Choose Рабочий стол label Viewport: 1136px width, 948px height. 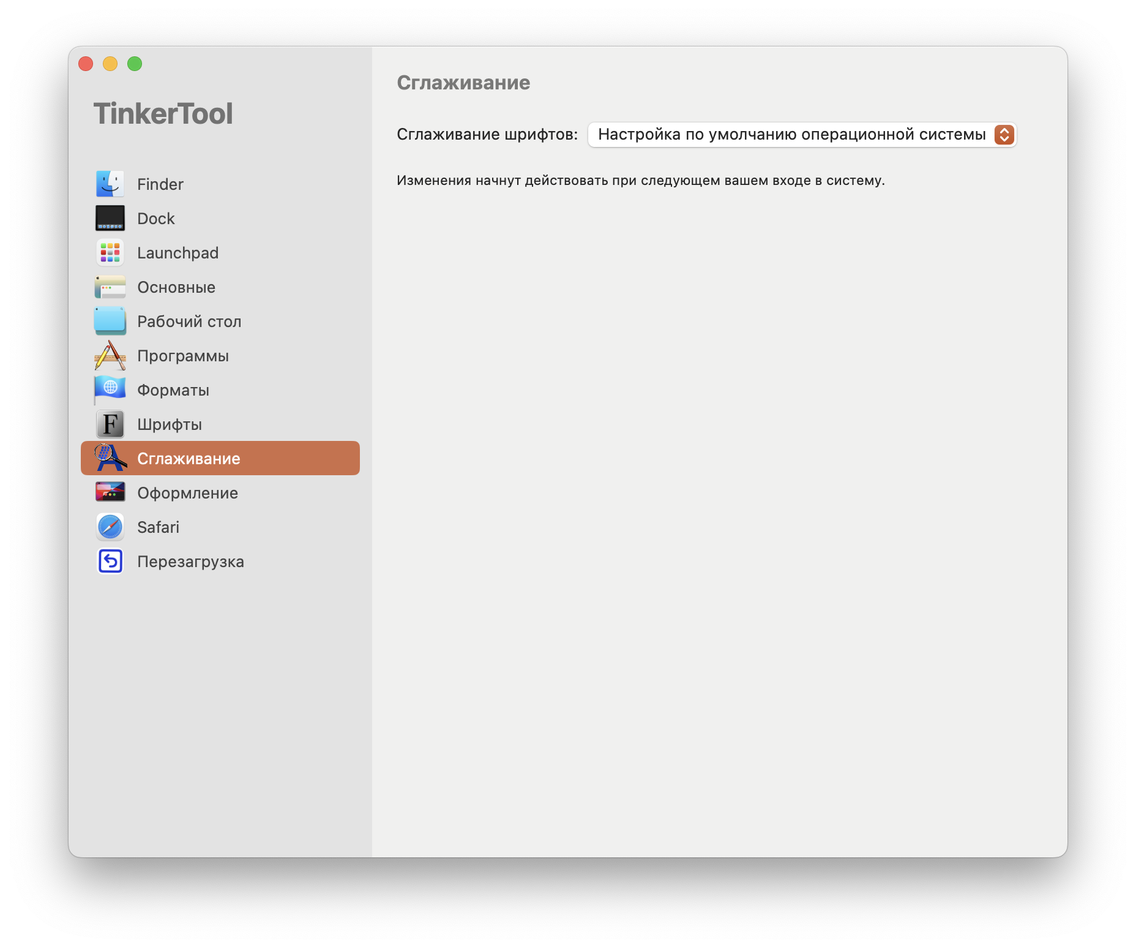click(x=189, y=322)
